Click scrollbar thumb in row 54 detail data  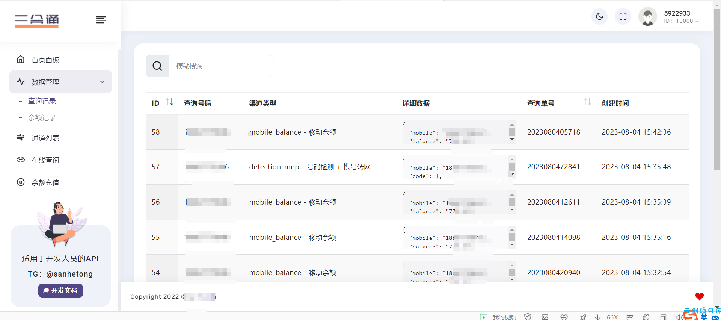(x=512, y=272)
